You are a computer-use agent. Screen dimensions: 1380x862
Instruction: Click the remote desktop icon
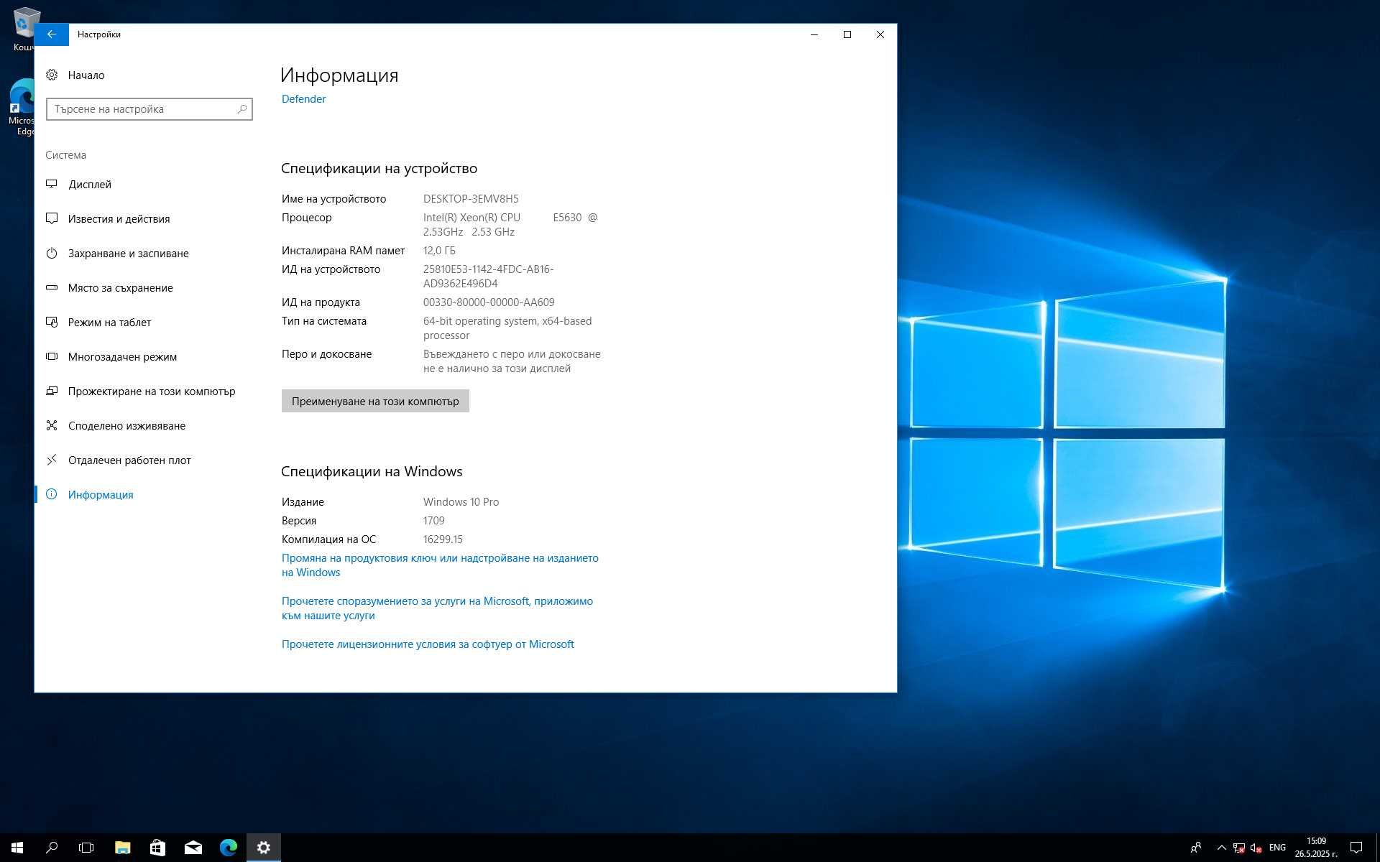click(52, 460)
